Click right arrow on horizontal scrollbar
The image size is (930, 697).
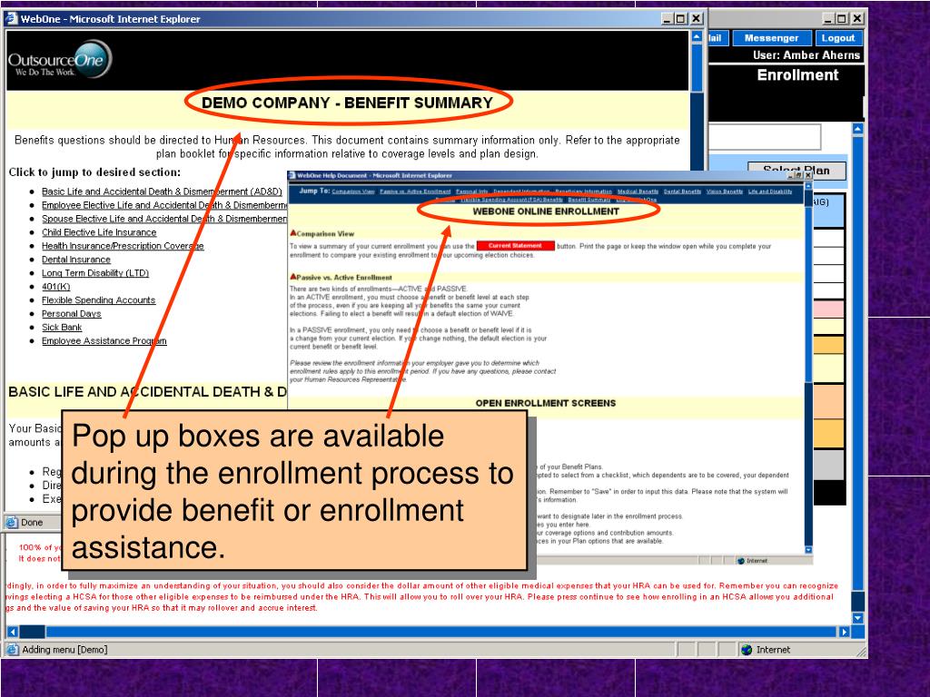coord(845,632)
